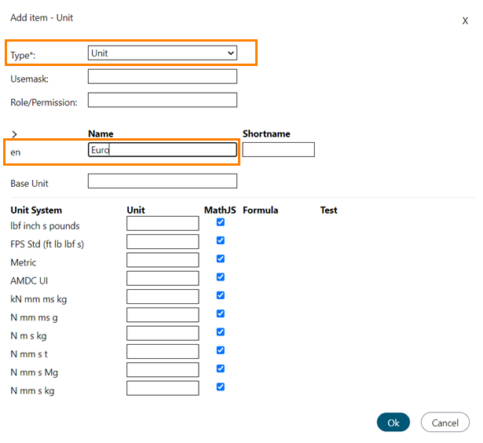
Task: Disable the MathJS checkbox for Metric
Action: (x=221, y=258)
